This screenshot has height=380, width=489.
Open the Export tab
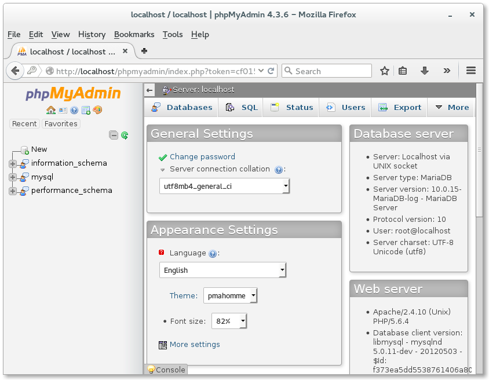399,108
